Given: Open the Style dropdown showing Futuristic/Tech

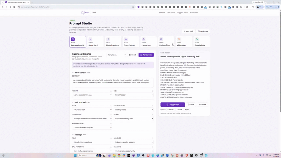Looking at the screenshot, I should point(92,110).
